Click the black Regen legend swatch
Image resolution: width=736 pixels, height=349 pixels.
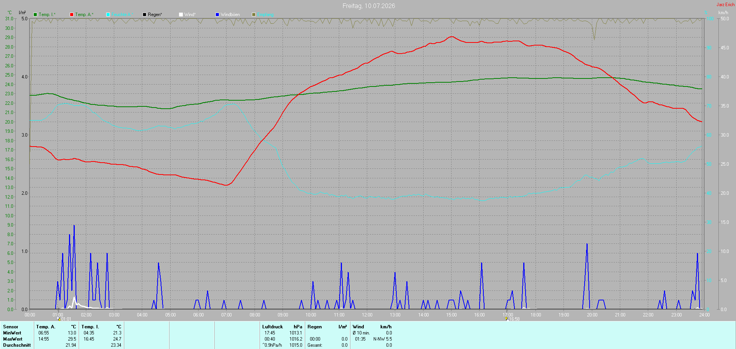(145, 15)
